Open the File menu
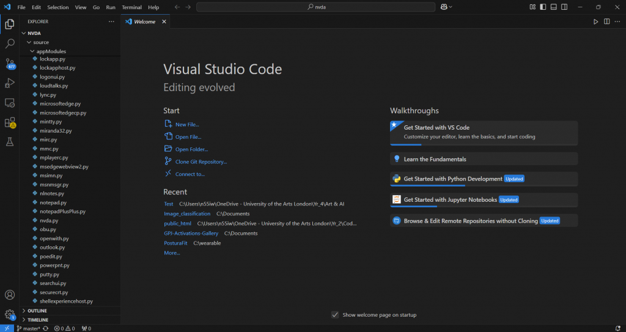 [x=21, y=7]
